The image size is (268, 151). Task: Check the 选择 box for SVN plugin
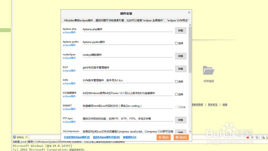[176, 82]
